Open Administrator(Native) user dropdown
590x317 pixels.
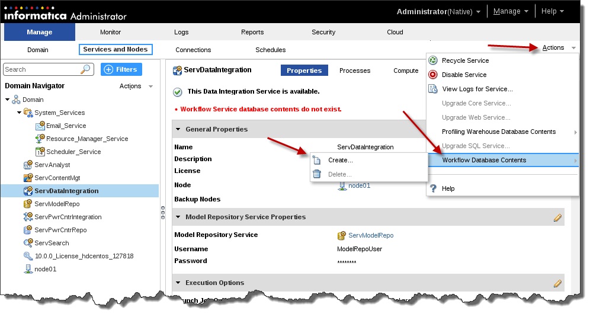coord(438,12)
